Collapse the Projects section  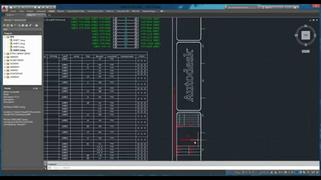pyautogui.click(x=40, y=33)
